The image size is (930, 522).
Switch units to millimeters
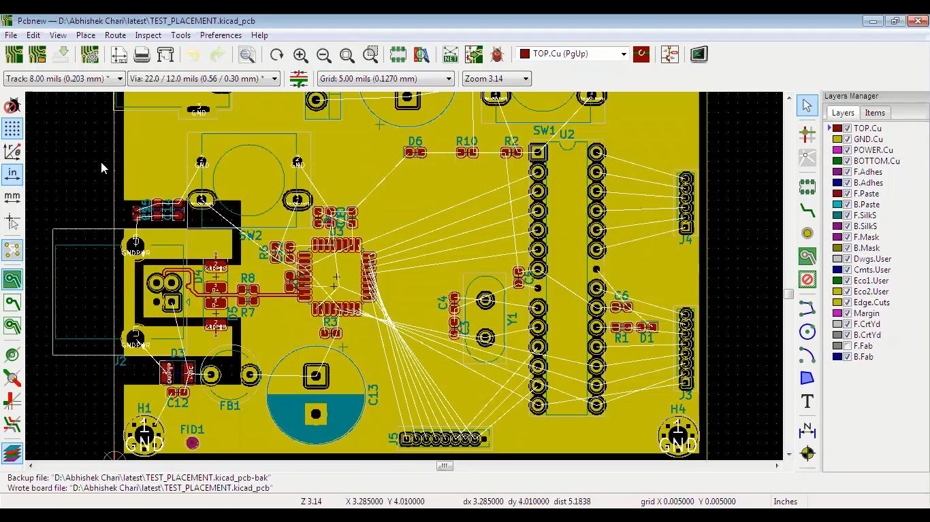point(12,197)
